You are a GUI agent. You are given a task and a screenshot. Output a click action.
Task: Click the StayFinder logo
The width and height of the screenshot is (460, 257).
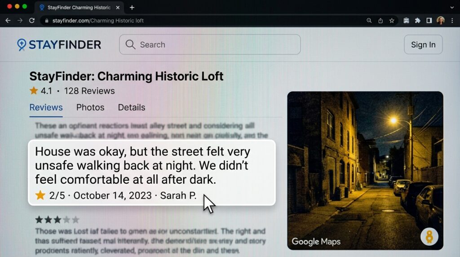click(59, 44)
